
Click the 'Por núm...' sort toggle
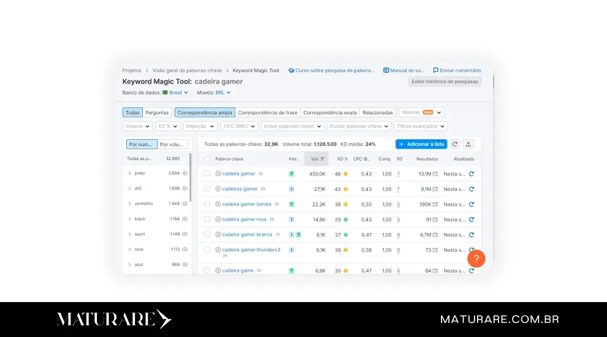(142, 145)
